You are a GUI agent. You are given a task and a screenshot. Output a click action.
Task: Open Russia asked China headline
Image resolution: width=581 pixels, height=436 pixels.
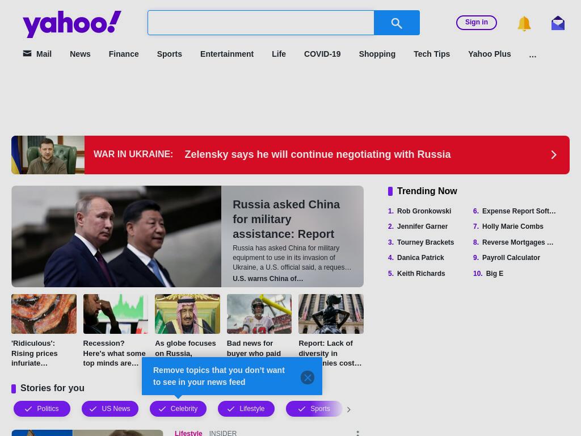(x=286, y=219)
